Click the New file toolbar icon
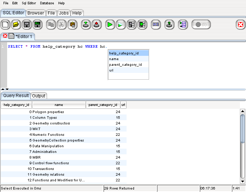The height and width of the screenshot is (192, 246). tap(5, 25)
